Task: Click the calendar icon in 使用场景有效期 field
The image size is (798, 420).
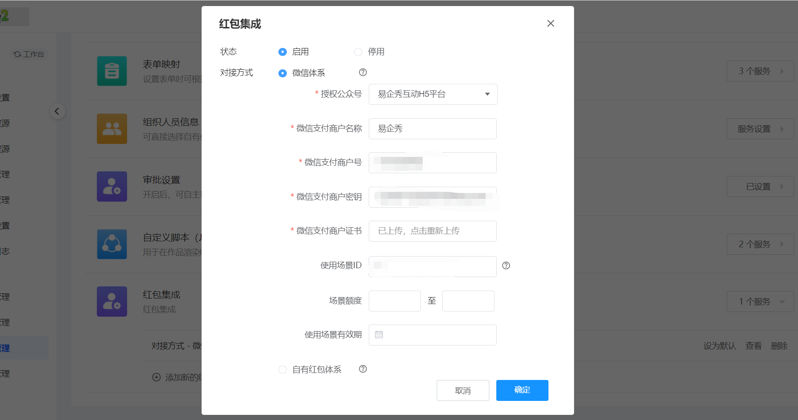Action: click(379, 335)
